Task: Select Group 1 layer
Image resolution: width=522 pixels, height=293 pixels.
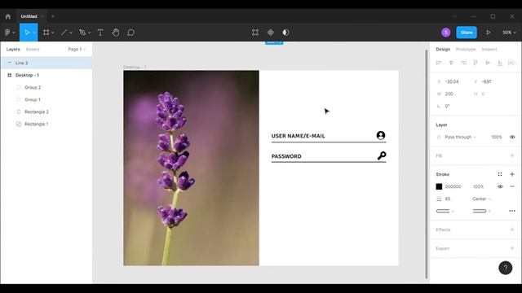Action: click(x=46, y=99)
